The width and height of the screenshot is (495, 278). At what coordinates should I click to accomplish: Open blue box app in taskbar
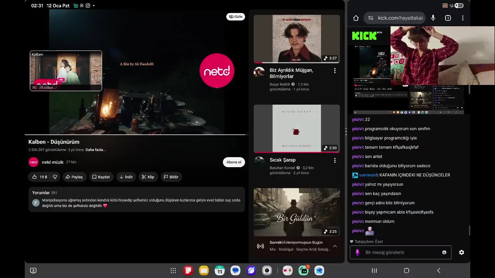point(319,271)
